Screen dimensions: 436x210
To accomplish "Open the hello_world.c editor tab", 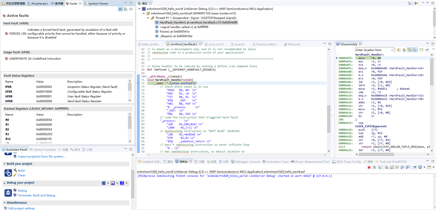I will (150, 44).
